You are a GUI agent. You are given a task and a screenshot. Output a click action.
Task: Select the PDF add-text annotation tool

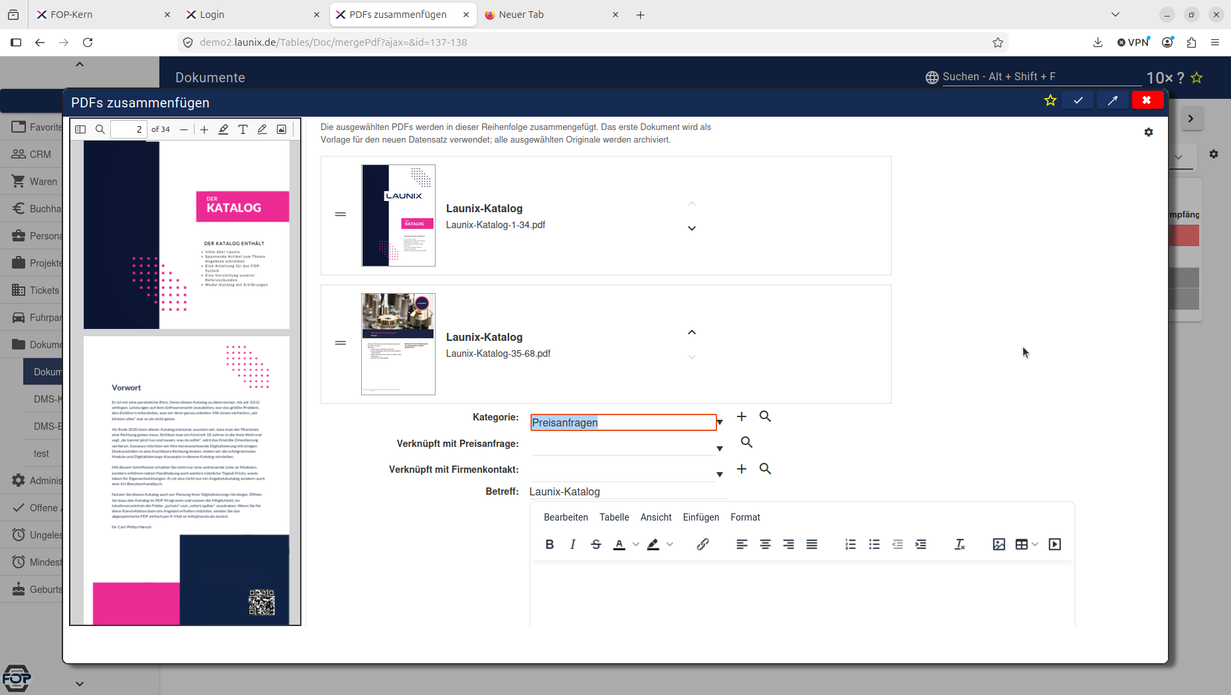coord(243,129)
